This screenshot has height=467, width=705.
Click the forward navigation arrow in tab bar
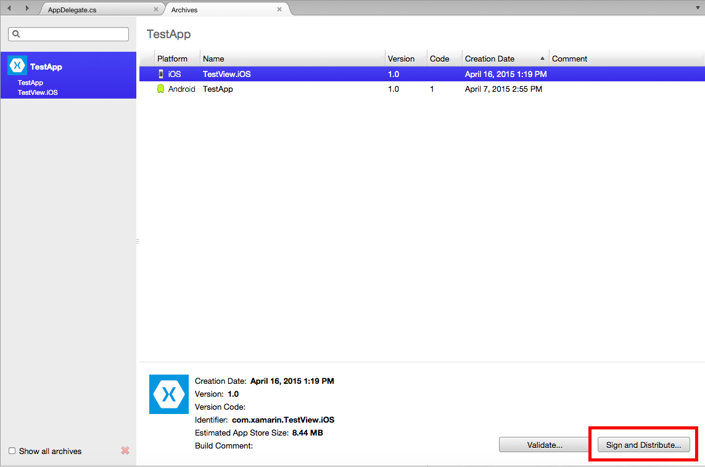(27, 8)
